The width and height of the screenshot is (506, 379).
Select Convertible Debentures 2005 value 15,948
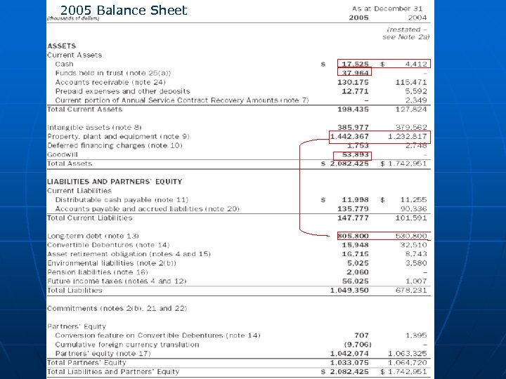tap(355, 245)
